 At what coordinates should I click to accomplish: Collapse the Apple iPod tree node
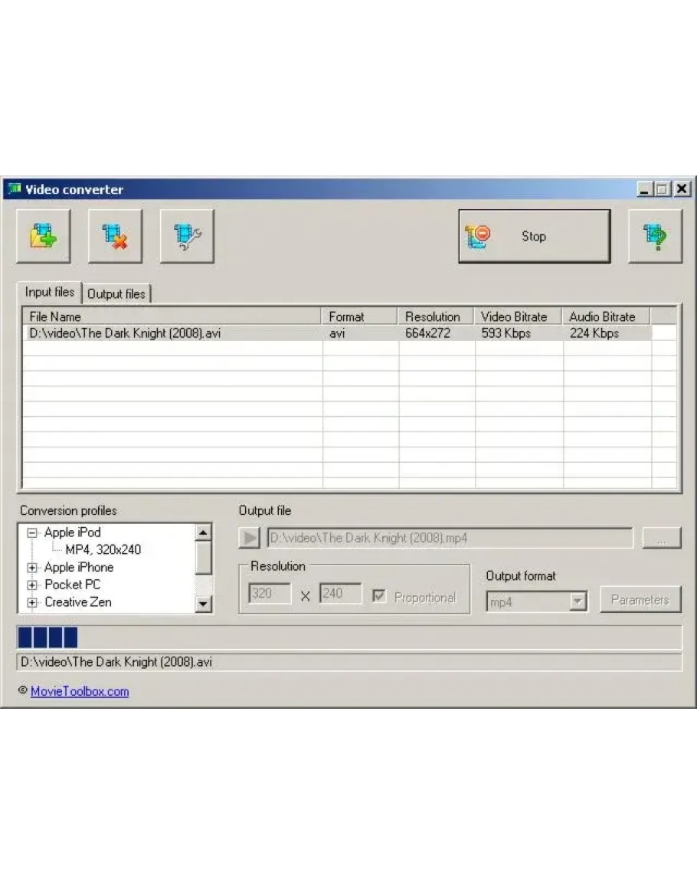pyautogui.click(x=32, y=533)
